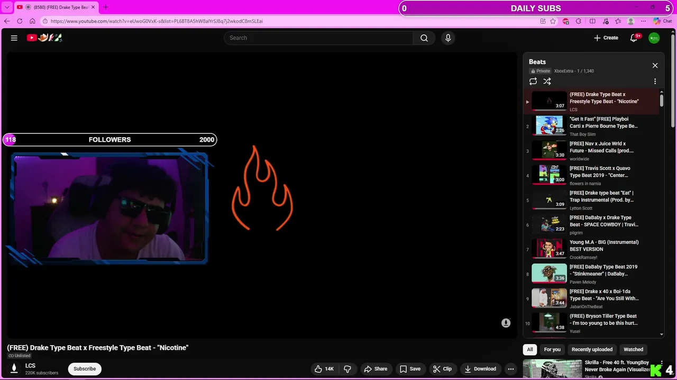This screenshot has width=677, height=380.
Task: Toggle loop playlist in Beats panel
Action: point(533,81)
